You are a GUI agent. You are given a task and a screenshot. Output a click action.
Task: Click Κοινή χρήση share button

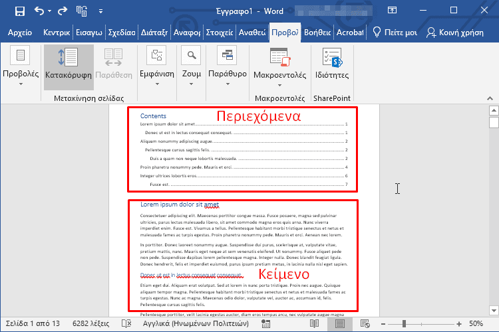(455, 33)
